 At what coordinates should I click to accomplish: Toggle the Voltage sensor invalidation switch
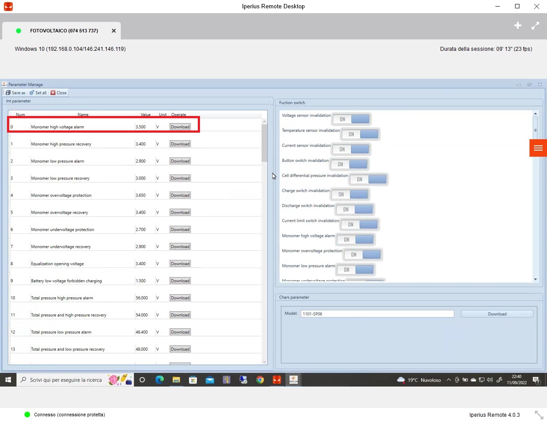point(351,119)
